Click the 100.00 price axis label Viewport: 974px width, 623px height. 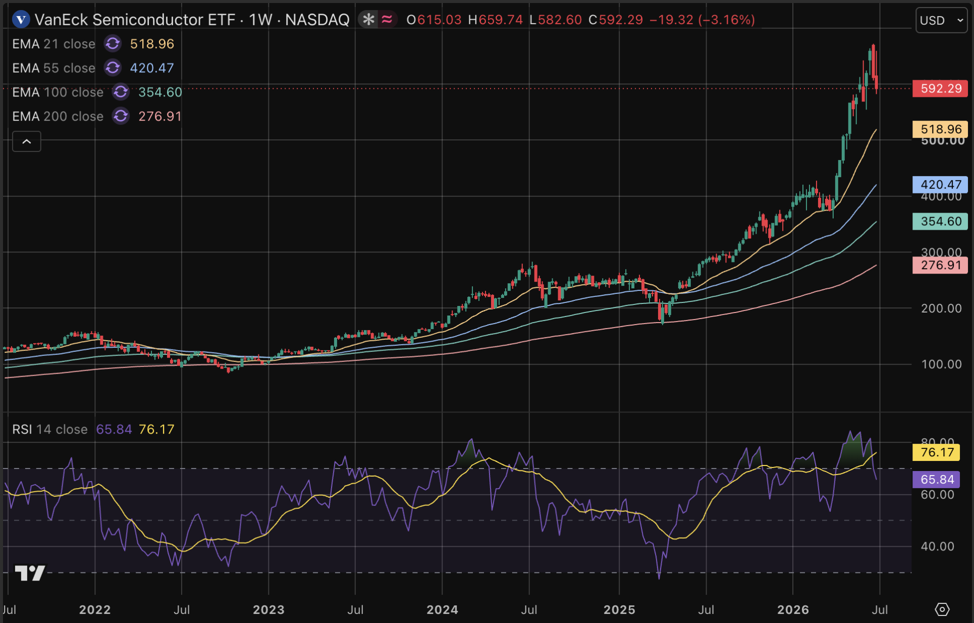coord(941,364)
